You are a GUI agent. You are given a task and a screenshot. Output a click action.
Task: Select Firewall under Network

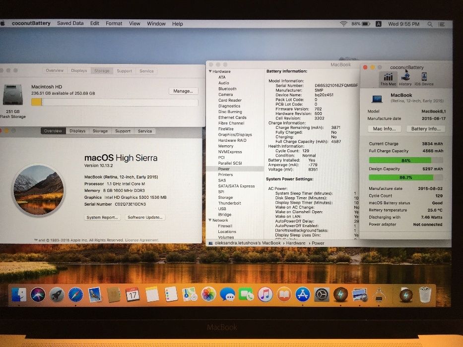225,226
